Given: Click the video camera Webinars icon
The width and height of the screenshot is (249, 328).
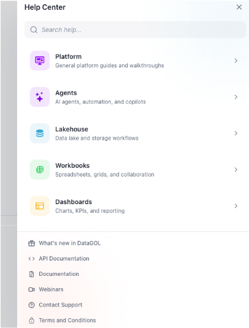Looking at the screenshot, I should [32, 289].
